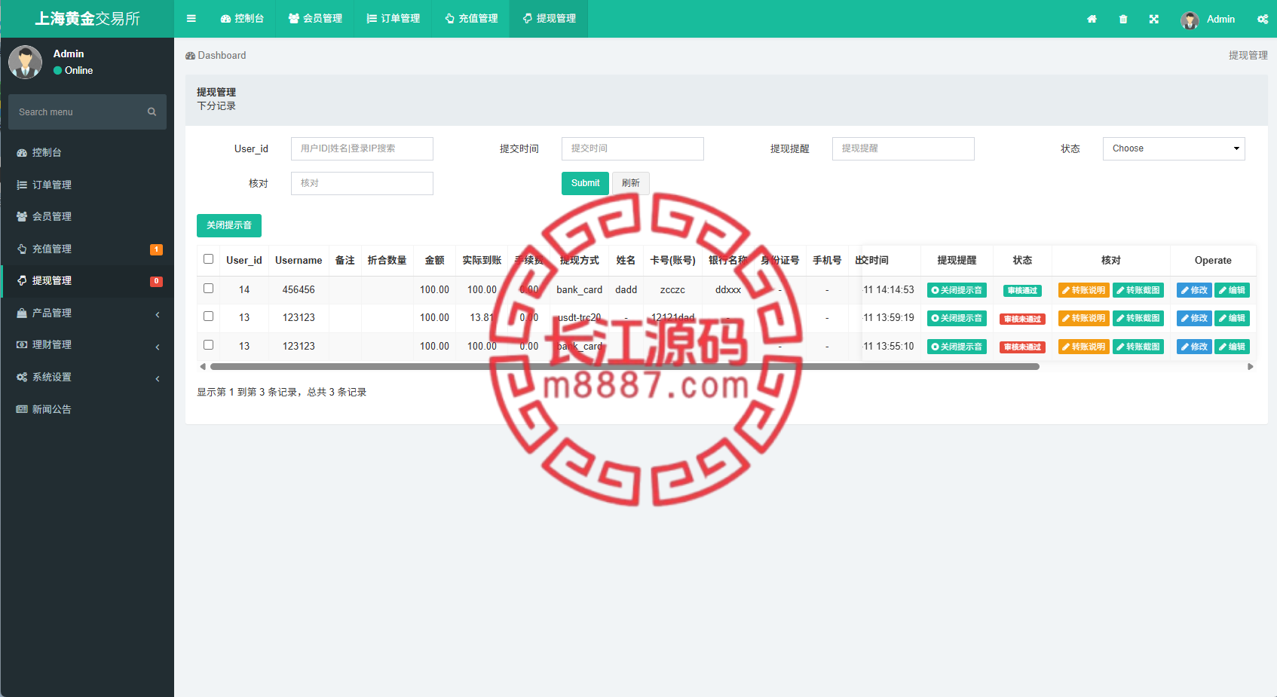
Task: Click the 审核通过 status label in first row
Action: click(1022, 291)
